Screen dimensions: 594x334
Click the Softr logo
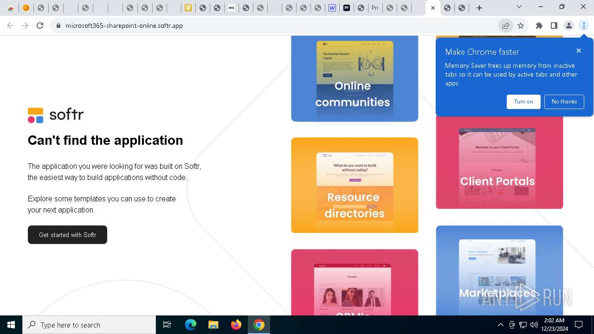point(56,115)
